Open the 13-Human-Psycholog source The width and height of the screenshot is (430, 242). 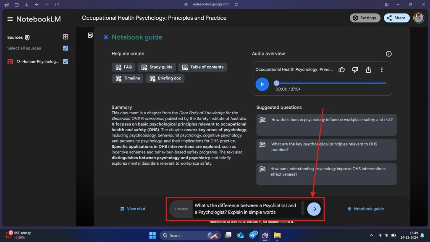[37, 62]
